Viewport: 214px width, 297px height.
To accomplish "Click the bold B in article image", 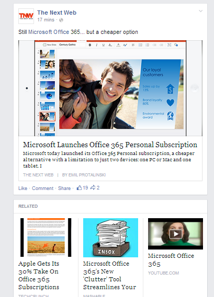I will [90, 45].
